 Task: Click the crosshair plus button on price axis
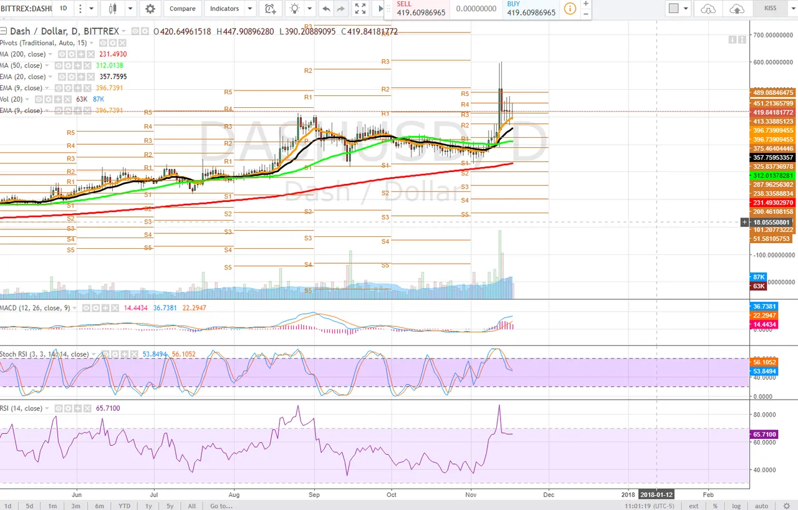[744, 222]
